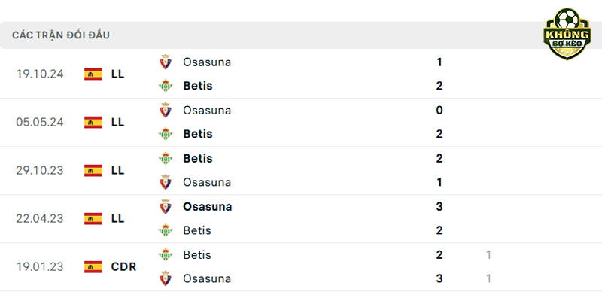
Task: Click Betis crest in the 05.05.24 match
Action: [166, 134]
